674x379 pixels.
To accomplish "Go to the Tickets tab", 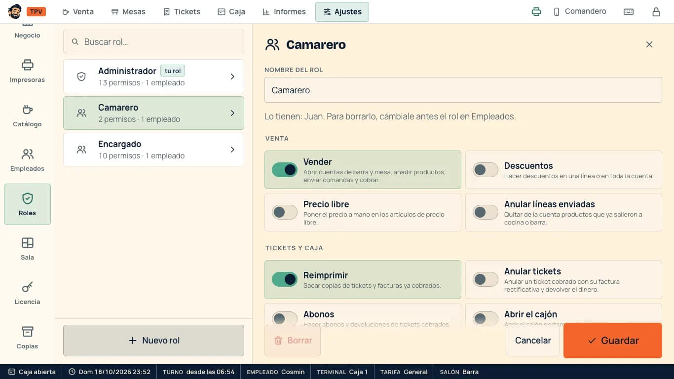I will (x=182, y=12).
